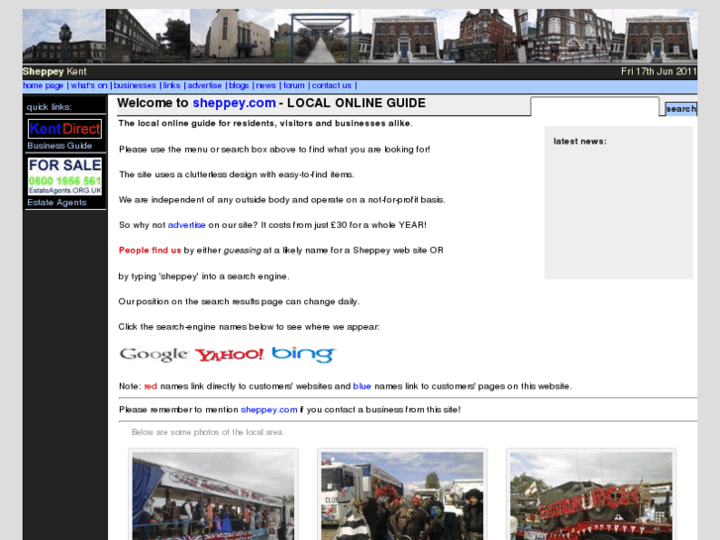Open the Bing search results logo
720x540 pixels.
coord(304,355)
